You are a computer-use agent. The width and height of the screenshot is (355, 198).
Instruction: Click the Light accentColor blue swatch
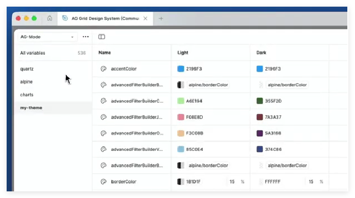[181, 69]
